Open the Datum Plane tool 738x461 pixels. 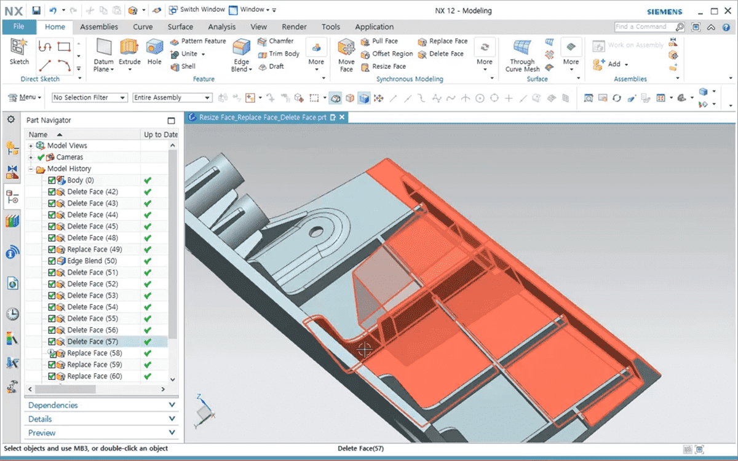click(104, 55)
